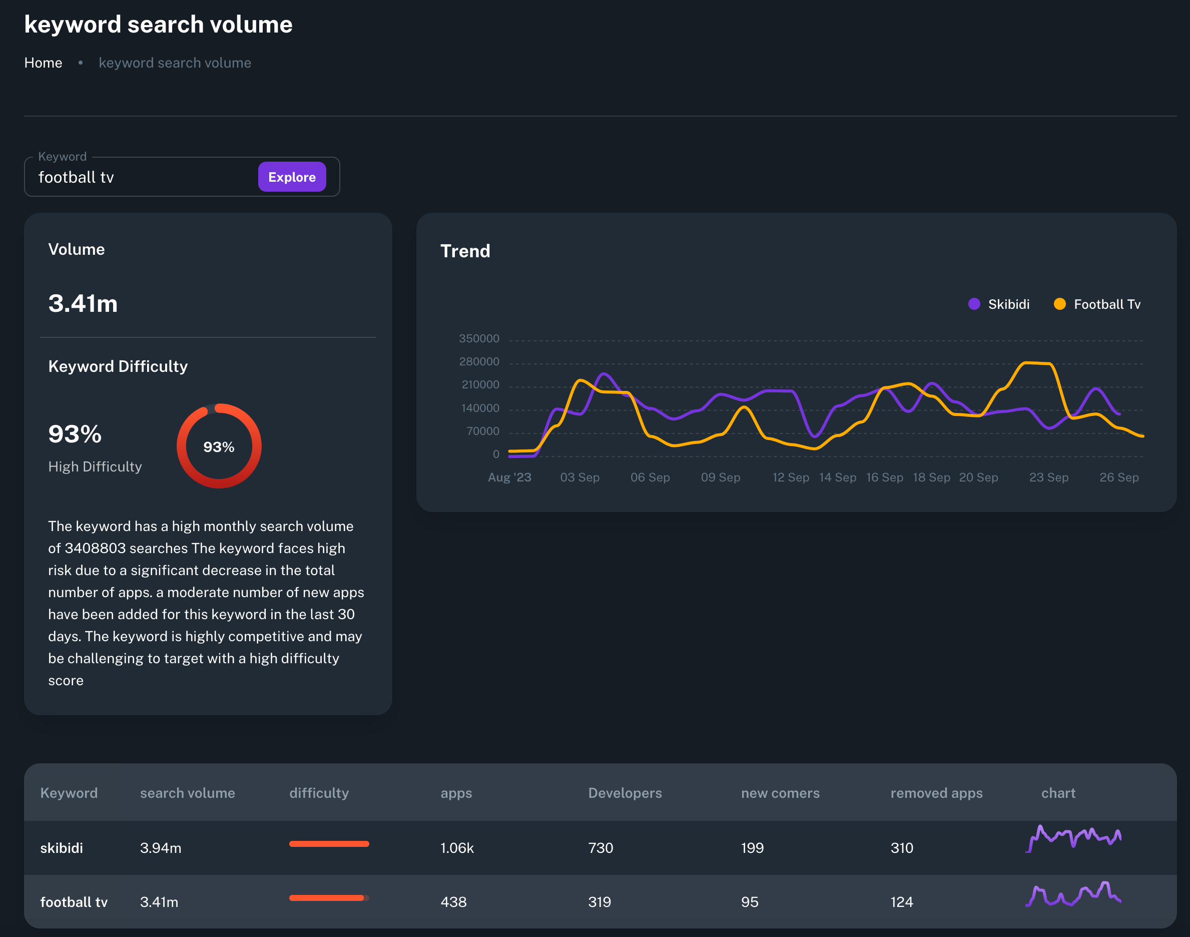The image size is (1190, 937).
Task: Click the football tv keyword input field
Action: pos(137,177)
